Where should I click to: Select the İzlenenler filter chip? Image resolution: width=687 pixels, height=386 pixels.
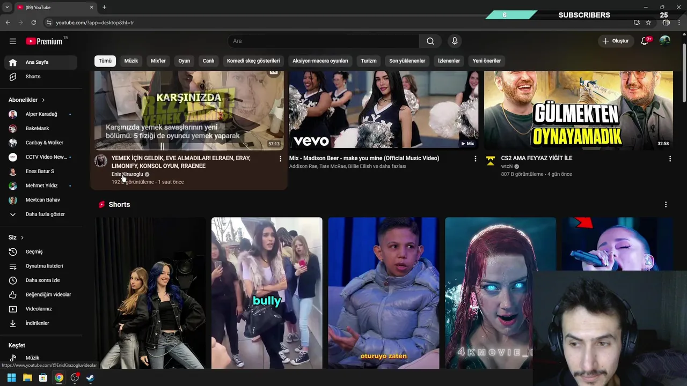click(449, 61)
